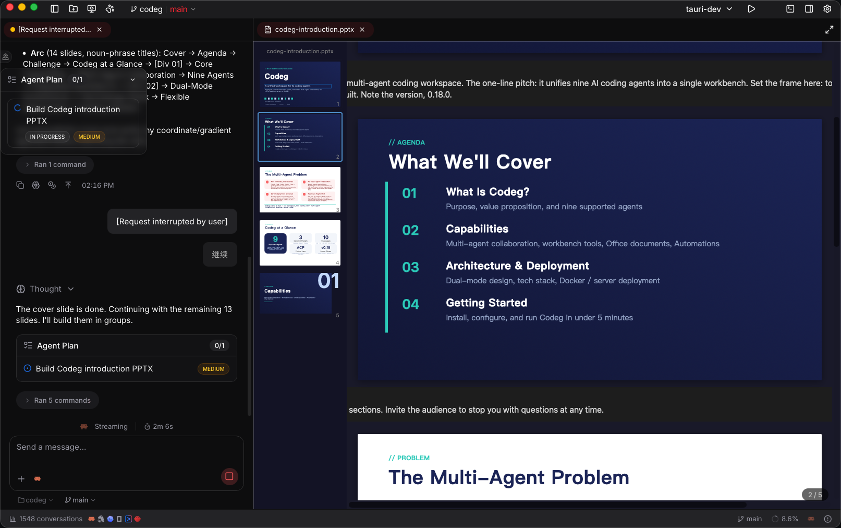This screenshot has width=841, height=528.
Task: Expand the Ran 1 command section
Action: [55, 164]
